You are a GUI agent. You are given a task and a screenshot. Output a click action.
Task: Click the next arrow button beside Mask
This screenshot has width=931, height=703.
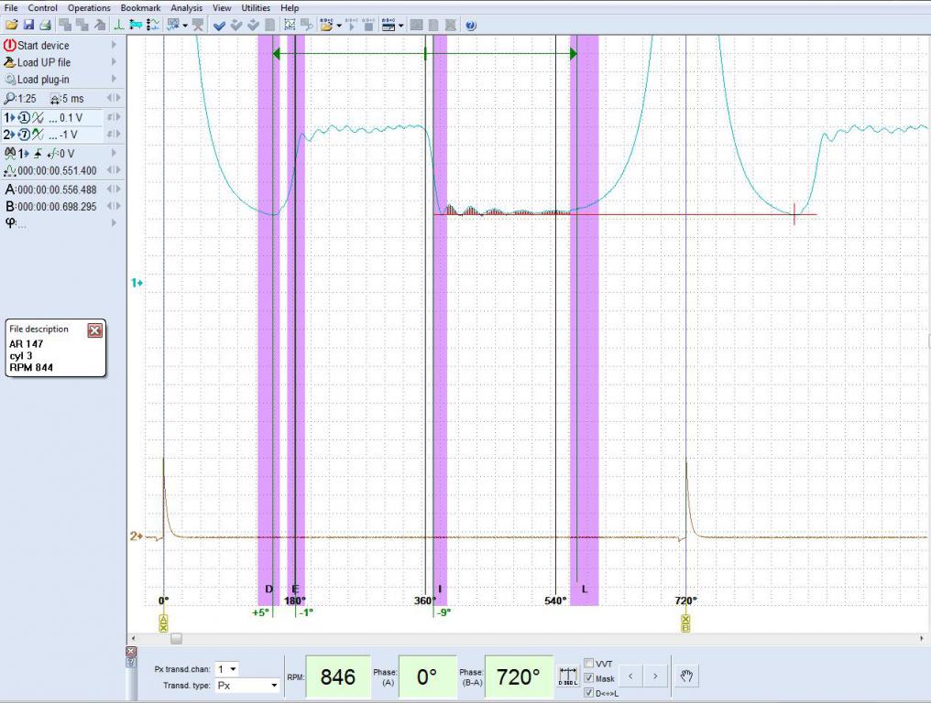click(654, 676)
